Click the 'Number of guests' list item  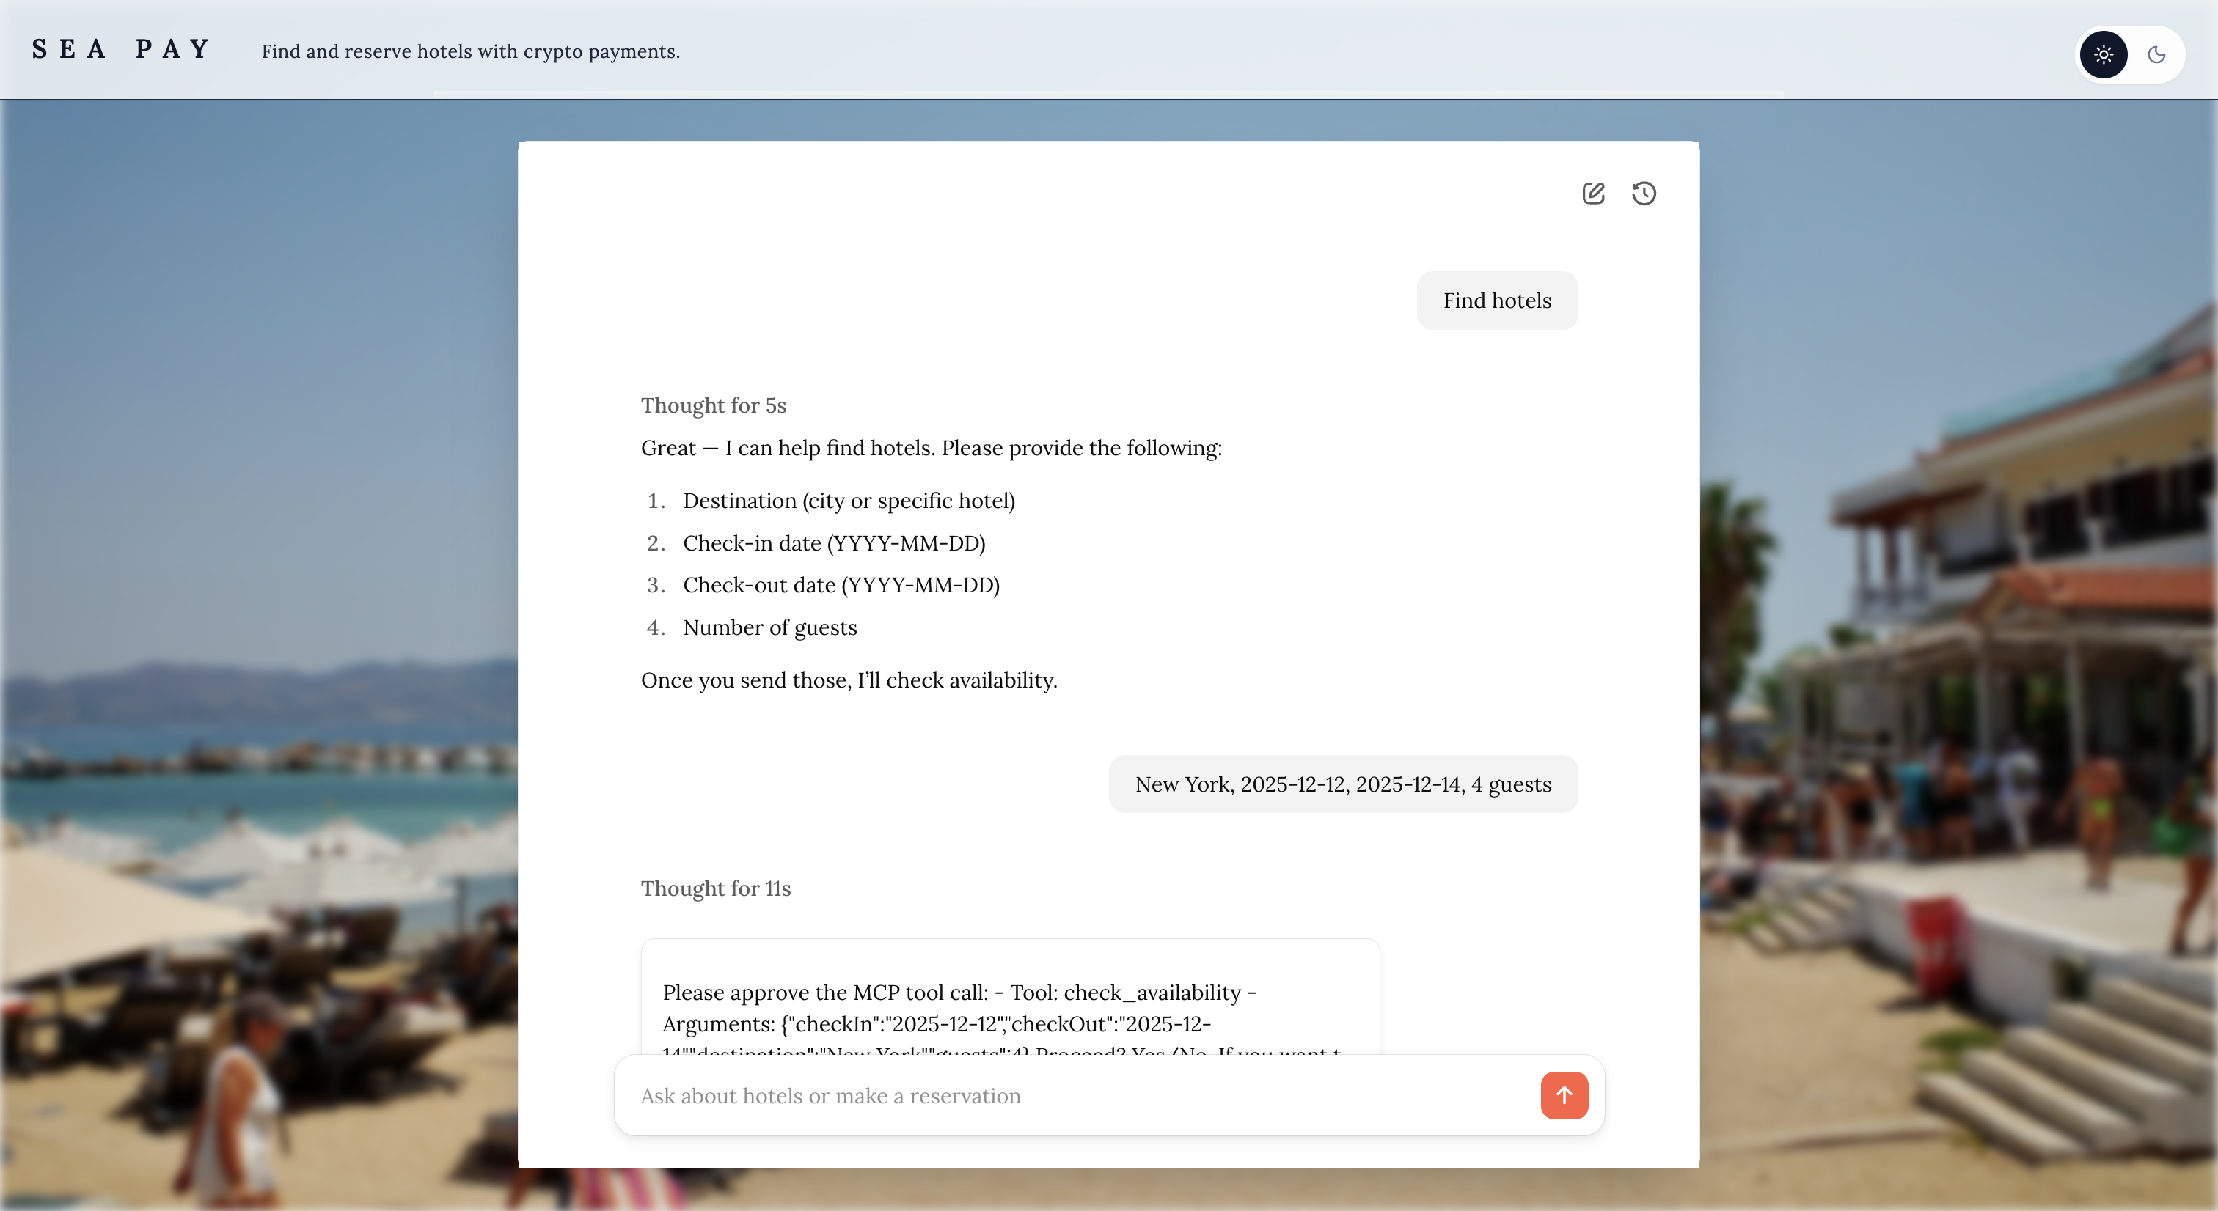click(769, 627)
